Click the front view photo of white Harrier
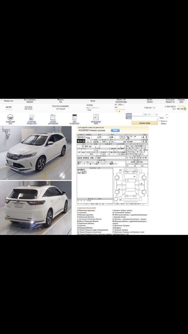The width and height of the screenshot is (188, 334). click(x=36, y=153)
